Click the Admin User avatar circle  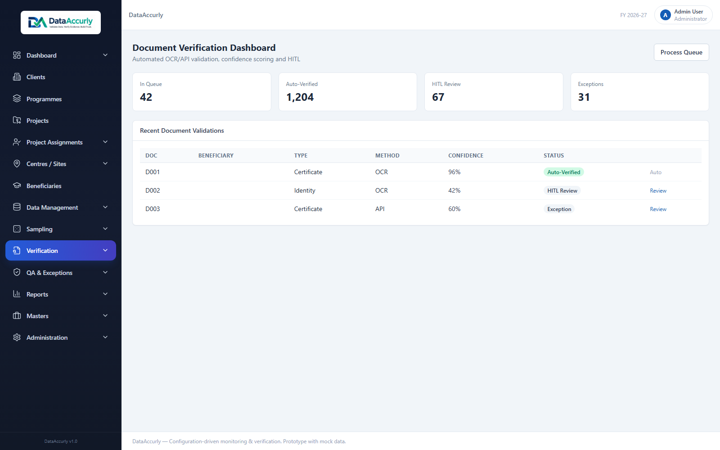(665, 15)
